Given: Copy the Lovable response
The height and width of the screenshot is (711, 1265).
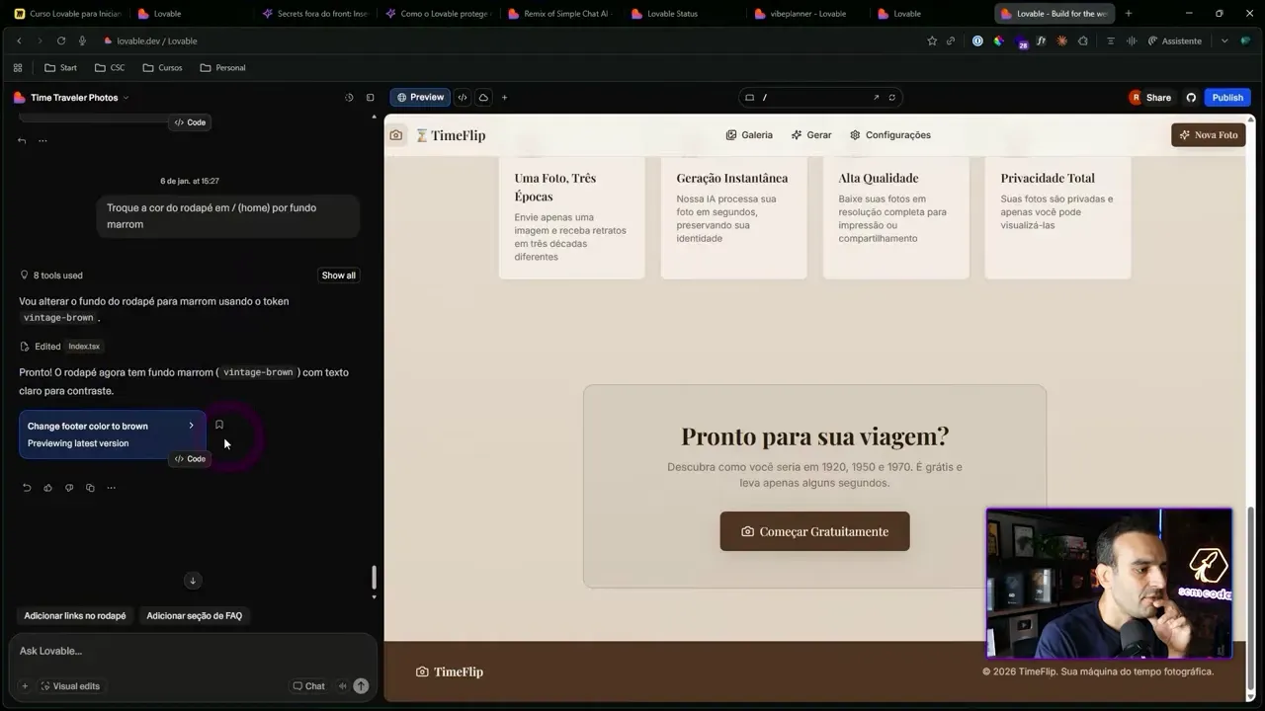Looking at the screenshot, I should coord(90,487).
